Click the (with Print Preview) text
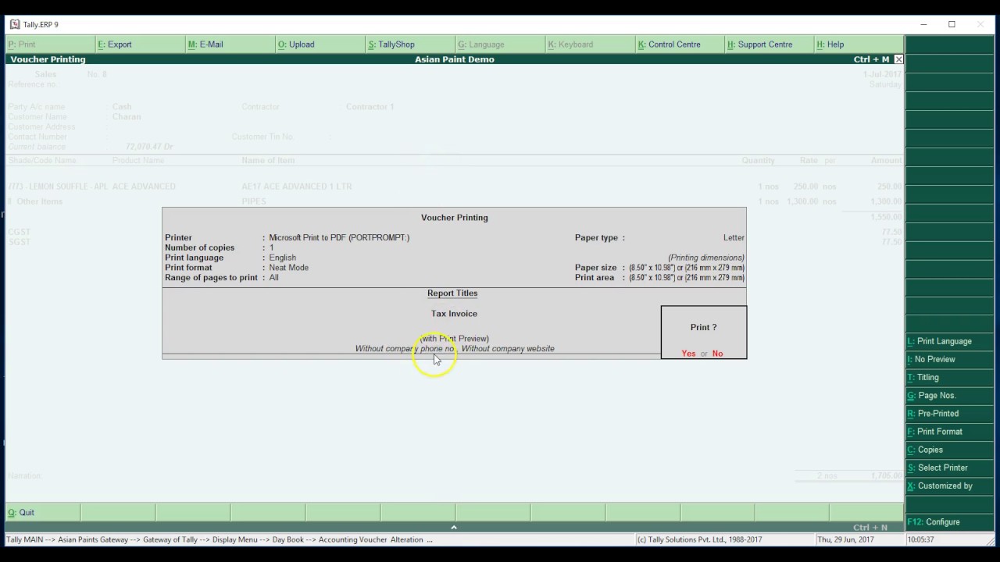1000x562 pixels. pyautogui.click(x=454, y=339)
